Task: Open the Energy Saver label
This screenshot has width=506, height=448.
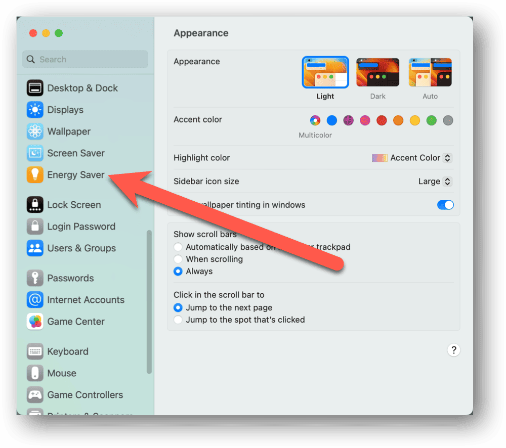Action: click(76, 175)
